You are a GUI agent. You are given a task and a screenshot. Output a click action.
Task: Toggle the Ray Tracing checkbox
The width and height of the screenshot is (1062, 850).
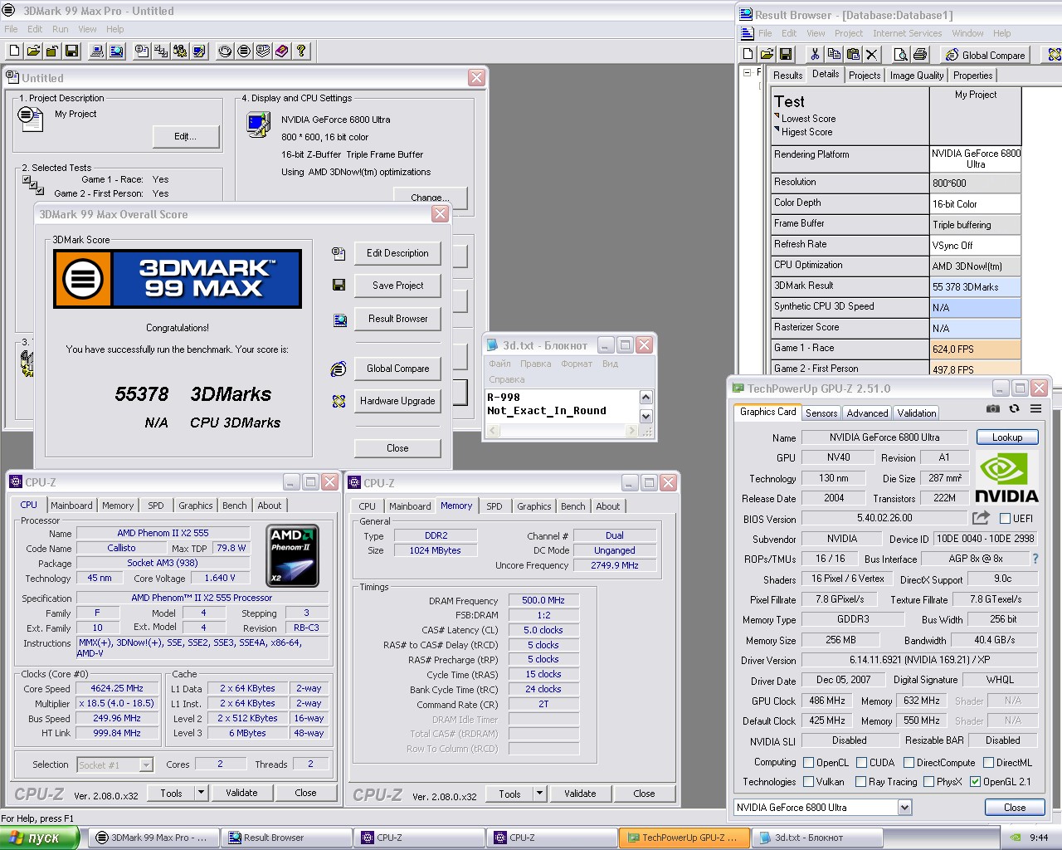[x=860, y=782]
